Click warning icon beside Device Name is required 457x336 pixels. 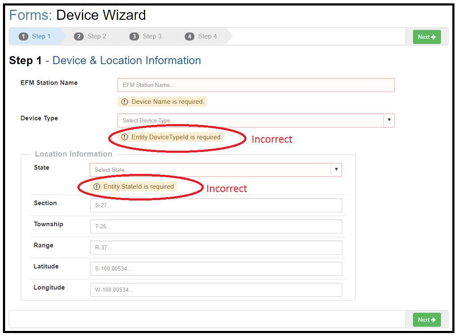(125, 102)
